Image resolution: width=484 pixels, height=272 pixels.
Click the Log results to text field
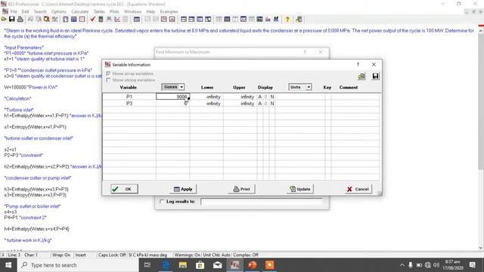tap(261, 202)
